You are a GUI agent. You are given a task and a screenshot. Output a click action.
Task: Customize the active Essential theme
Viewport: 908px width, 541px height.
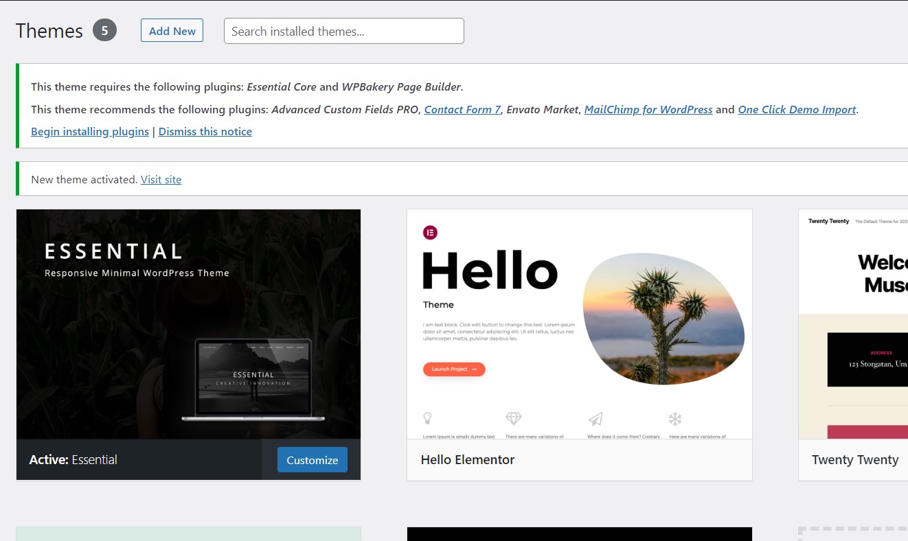coord(312,460)
